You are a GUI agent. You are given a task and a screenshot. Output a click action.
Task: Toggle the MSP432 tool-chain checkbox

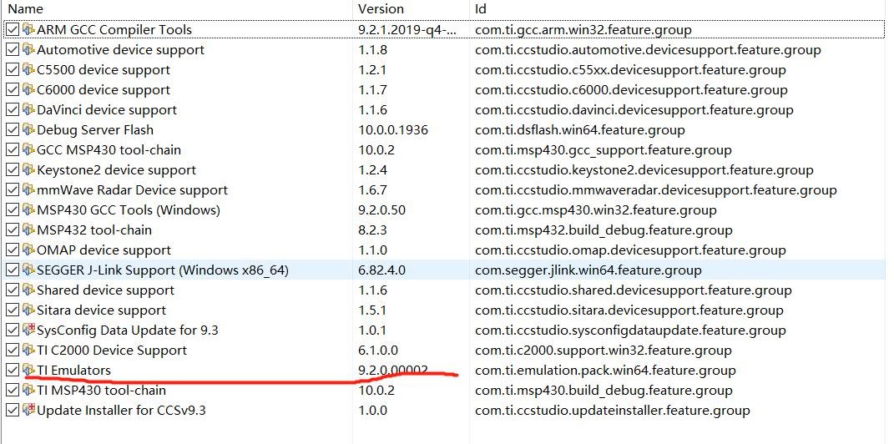pos(12,230)
